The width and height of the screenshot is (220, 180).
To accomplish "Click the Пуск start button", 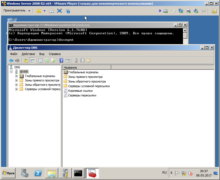I will coord(9,173).
